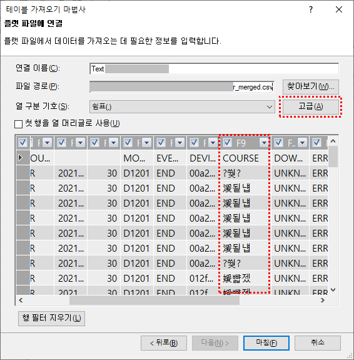
Task: Open the filter dropdown above OU...
Action: pyautogui.click(x=48, y=143)
